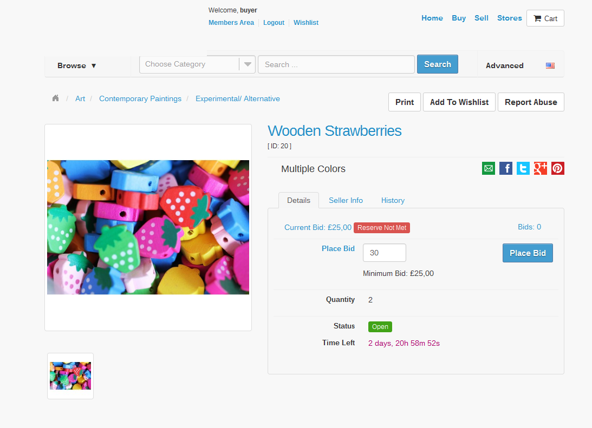
Task: Share listing on Google Plus icon
Action: (541, 168)
